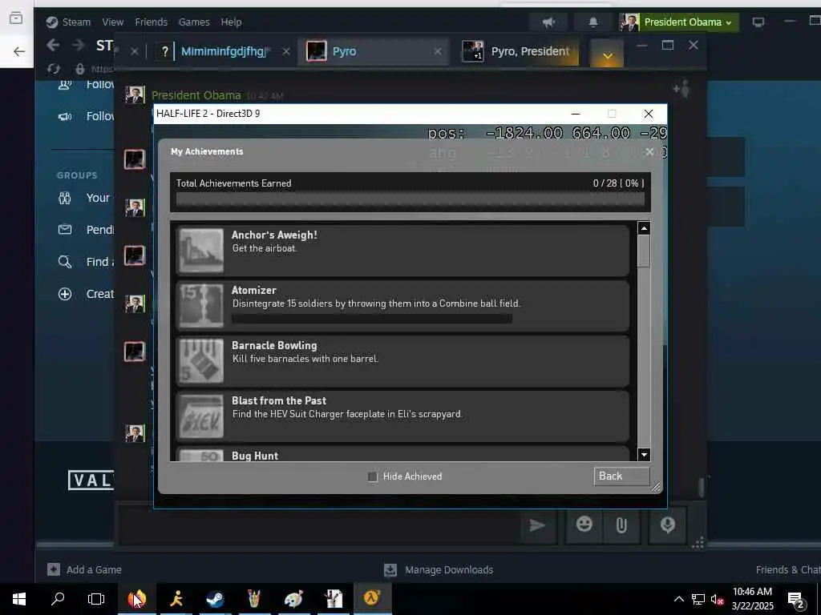This screenshot has width=821, height=615.
Task: Click the announcements megaphone icon
Action: point(548,22)
